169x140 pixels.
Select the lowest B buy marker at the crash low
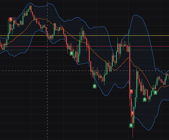pos(131,125)
